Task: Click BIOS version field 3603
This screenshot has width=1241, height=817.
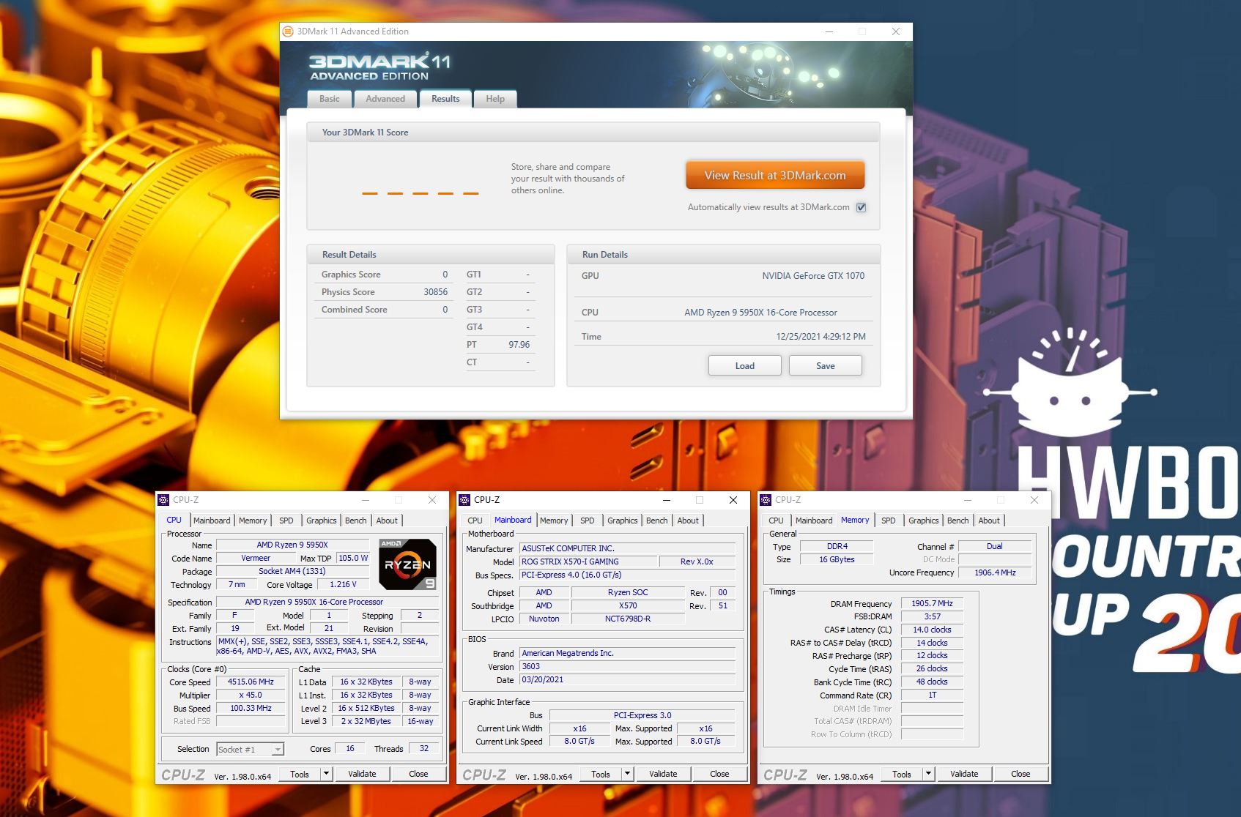Action: point(627,666)
